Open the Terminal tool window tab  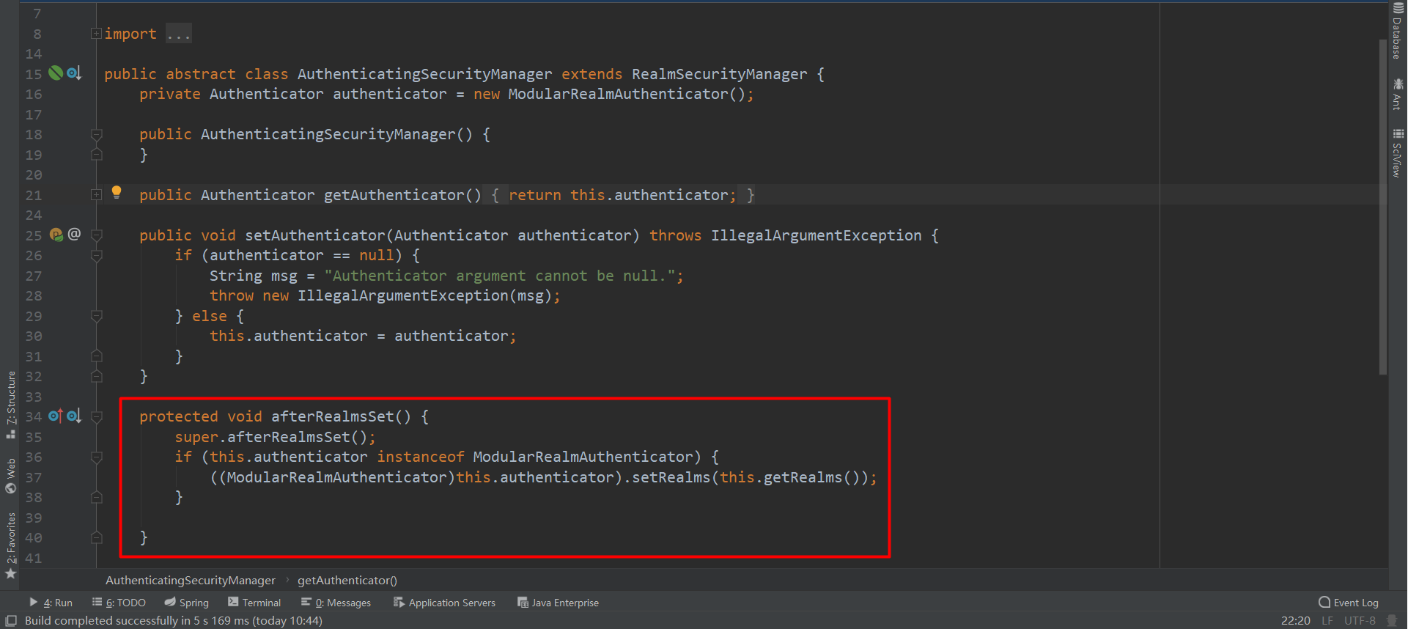point(254,603)
